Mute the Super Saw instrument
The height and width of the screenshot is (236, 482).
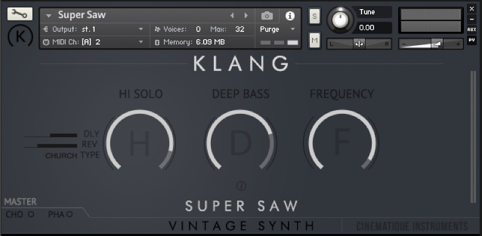pos(314,40)
